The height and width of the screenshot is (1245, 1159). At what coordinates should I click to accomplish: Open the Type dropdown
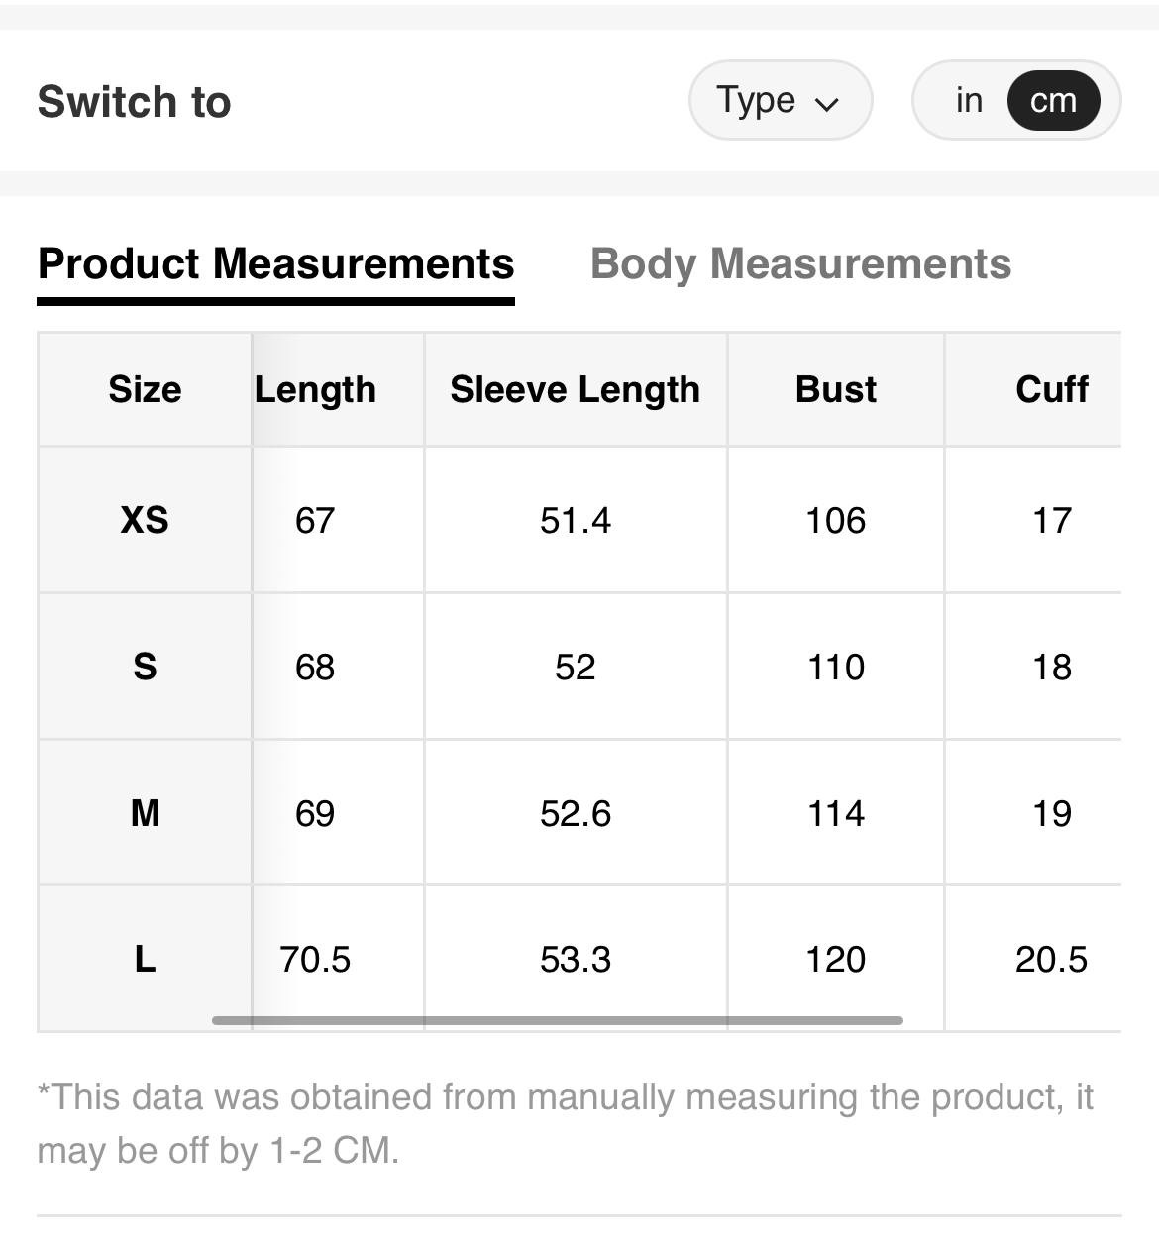[x=779, y=100]
